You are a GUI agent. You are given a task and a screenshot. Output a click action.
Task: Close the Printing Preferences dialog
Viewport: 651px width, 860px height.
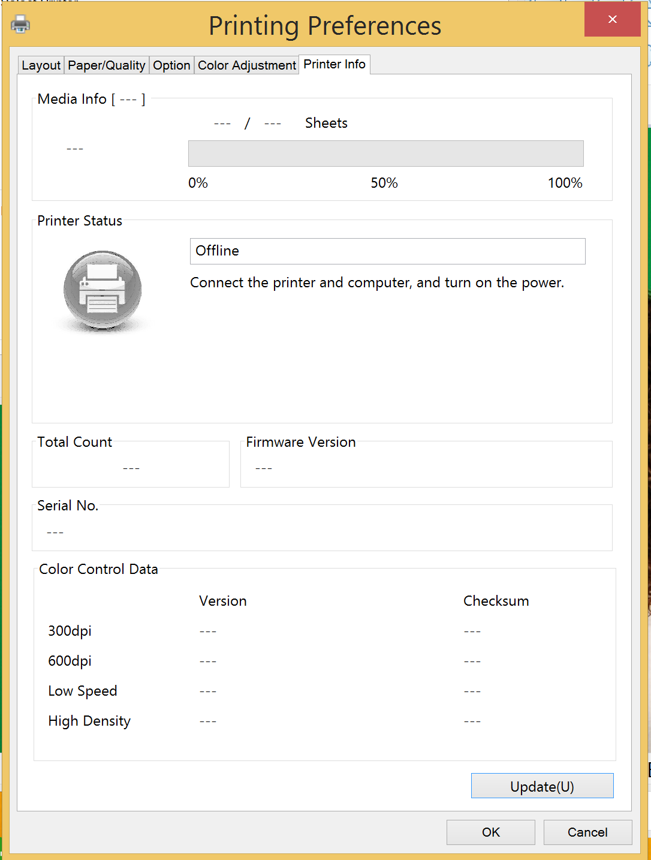point(612,19)
